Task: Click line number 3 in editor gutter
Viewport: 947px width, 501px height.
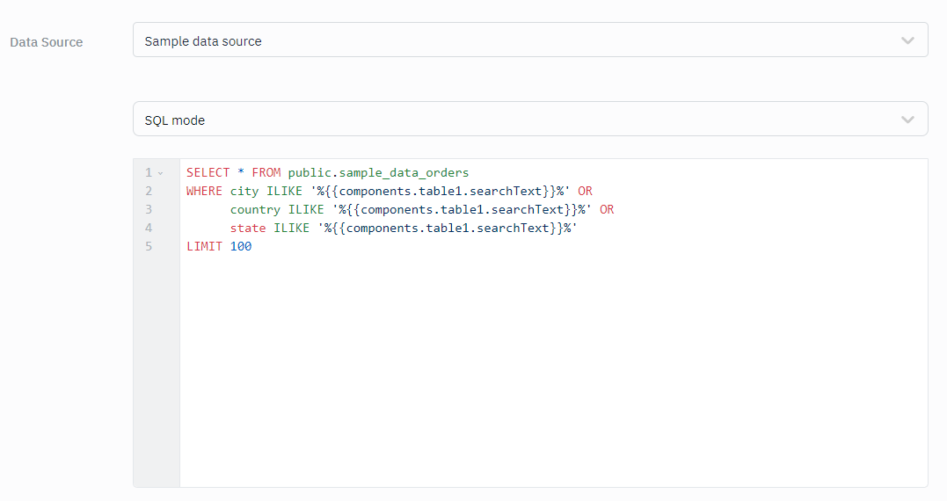Action: tap(149, 209)
